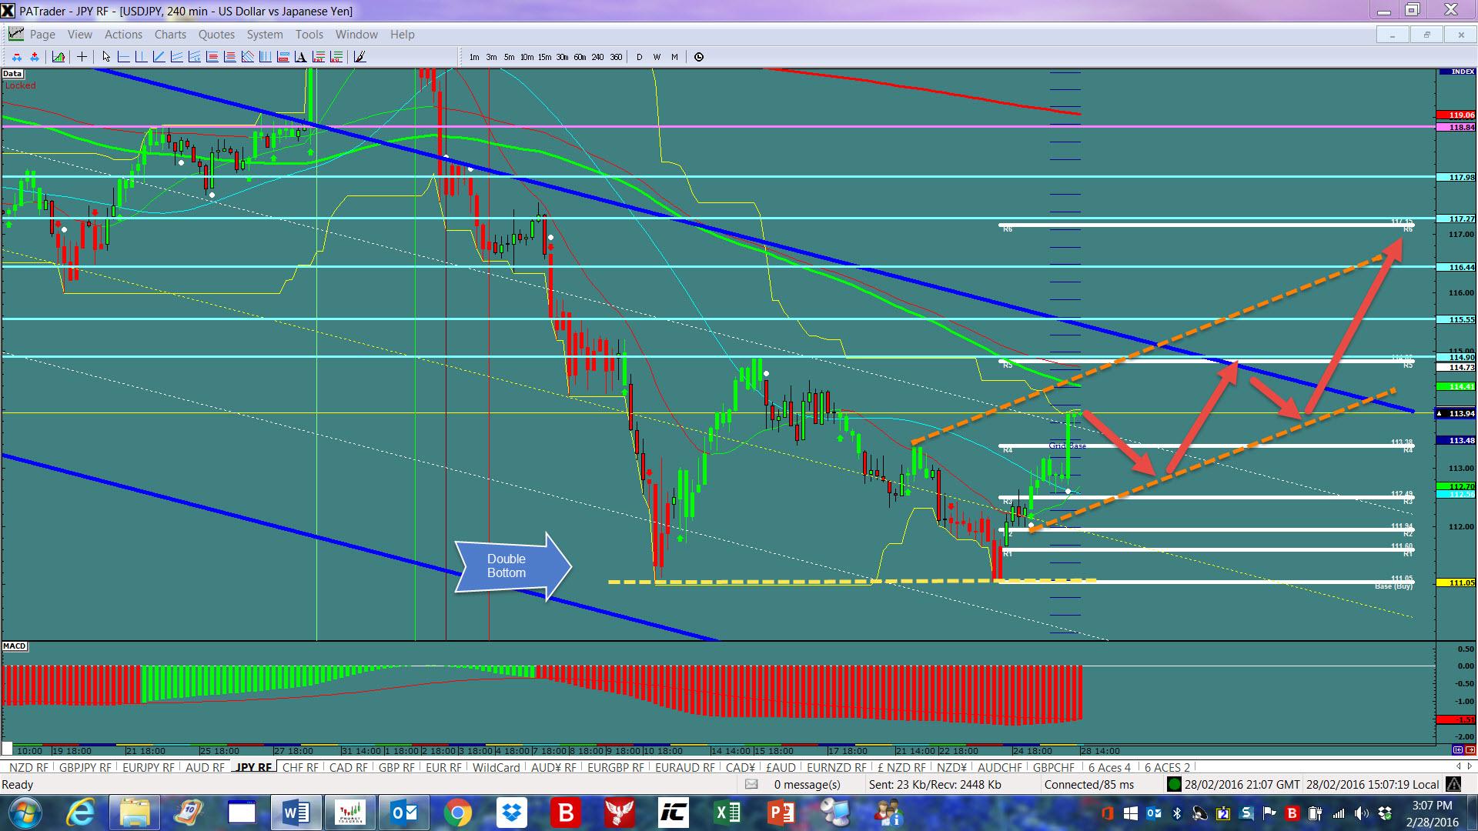
Task: Switch to the GBPJPY RF tab
Action: [x=85, y=767]
